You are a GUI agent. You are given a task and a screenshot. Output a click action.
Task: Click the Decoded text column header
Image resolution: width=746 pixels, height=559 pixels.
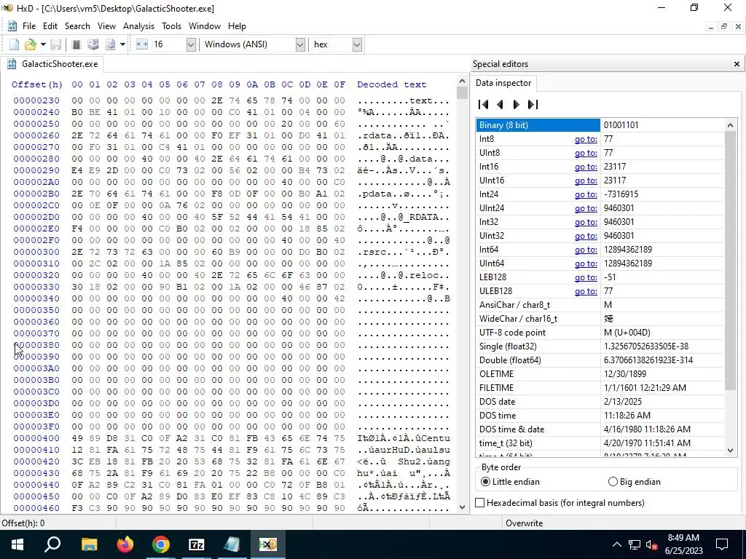coord(391,84)
